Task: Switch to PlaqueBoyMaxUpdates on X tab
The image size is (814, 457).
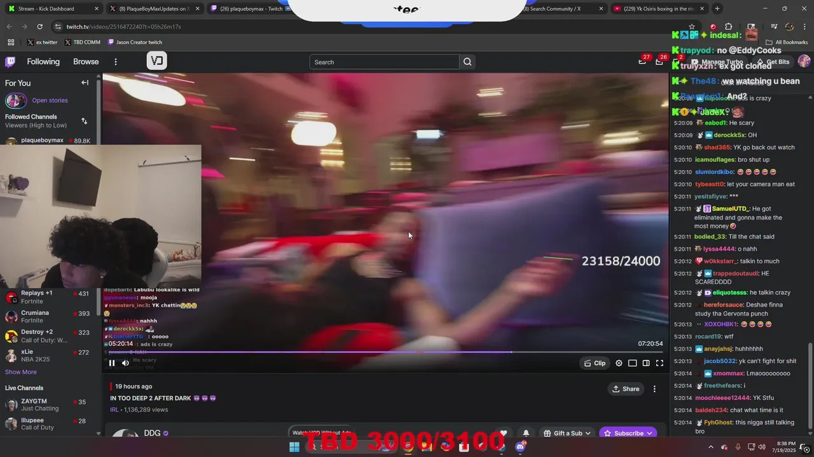Action: (154, 9)
